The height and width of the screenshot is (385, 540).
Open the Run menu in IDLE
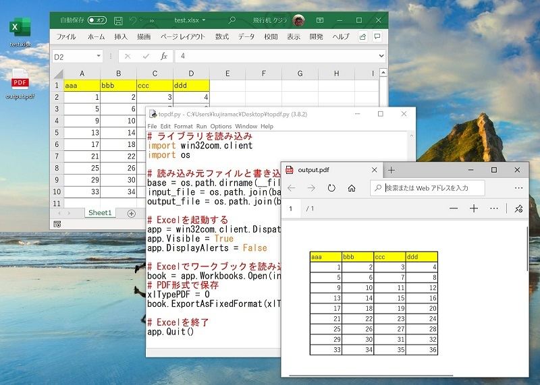pyautogui.click(x=201, y=126)
